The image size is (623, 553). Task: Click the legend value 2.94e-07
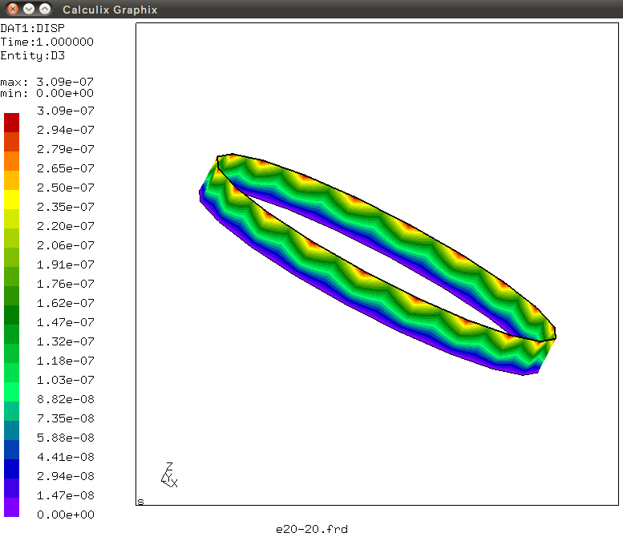point(66,130)
